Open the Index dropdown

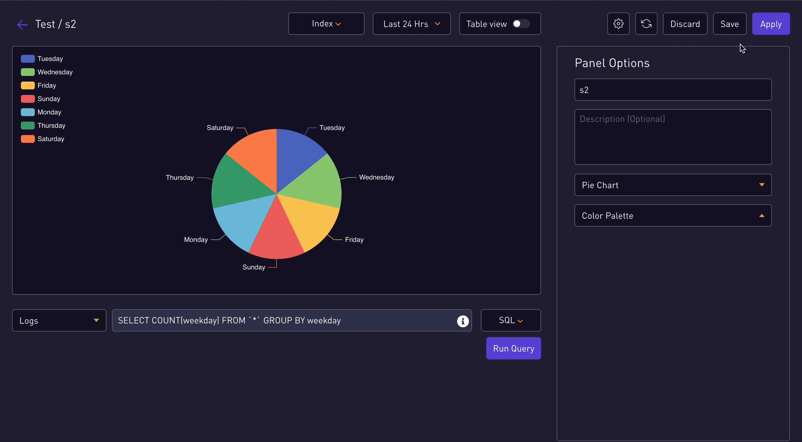[326, 23]
